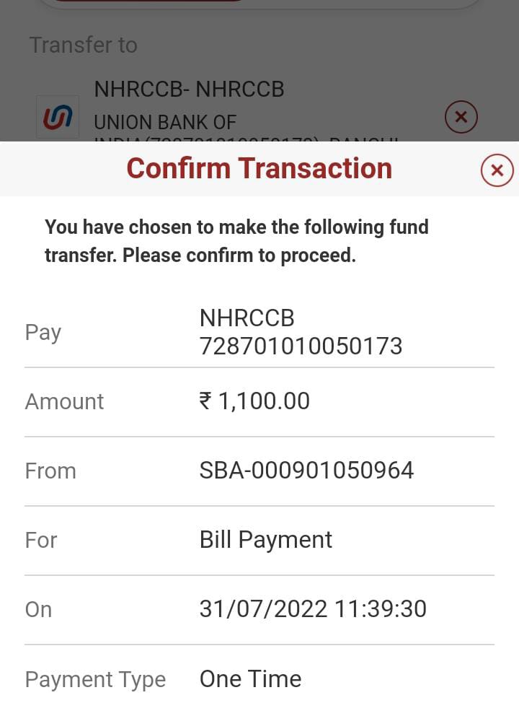Viewport: 519px width, 703px height.
Task: Tap the Transfer to label
Action: click(83, 45)
